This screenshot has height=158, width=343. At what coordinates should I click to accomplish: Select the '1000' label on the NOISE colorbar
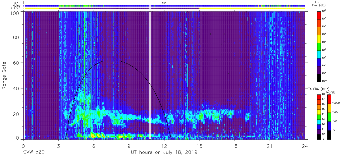tap(335, 112)
